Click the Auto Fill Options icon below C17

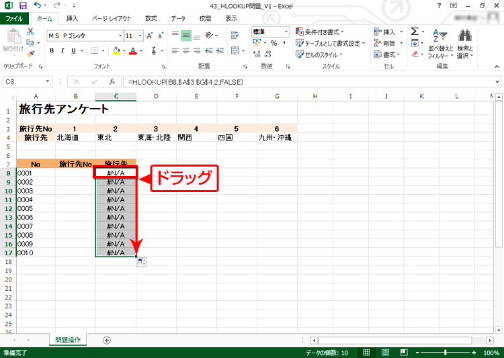point(141,262)
